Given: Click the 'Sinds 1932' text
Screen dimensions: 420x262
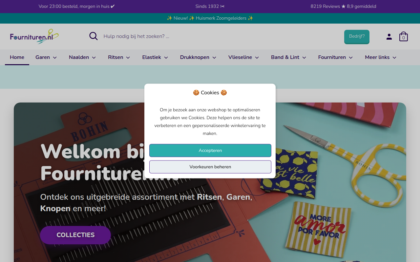Looking at the screenshot, I should coord(210,7).
